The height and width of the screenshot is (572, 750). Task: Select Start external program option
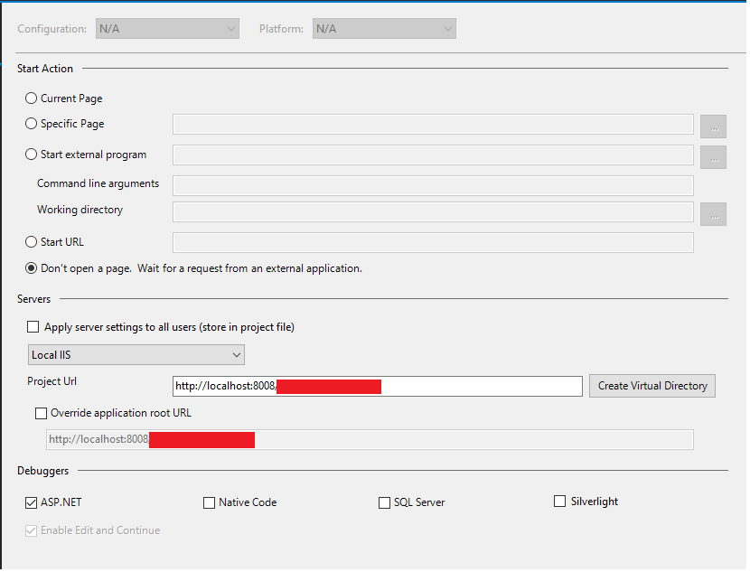(x=32, y=155)
